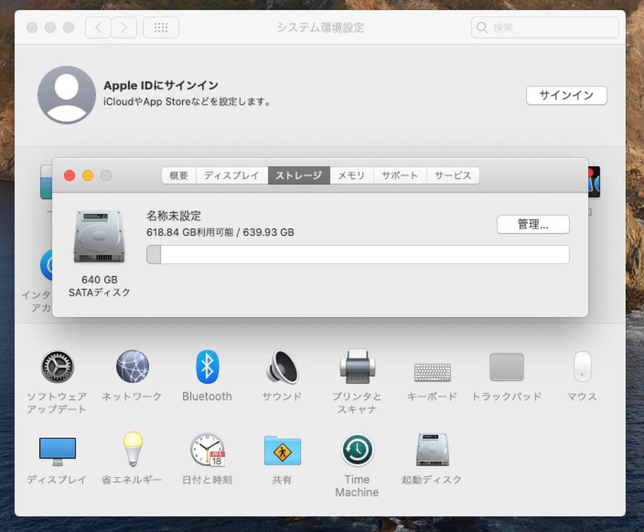Open the 日付と時刻 panel
Image resolution: width=644 pixels, height=532 pixels.
tap(206, 450)
